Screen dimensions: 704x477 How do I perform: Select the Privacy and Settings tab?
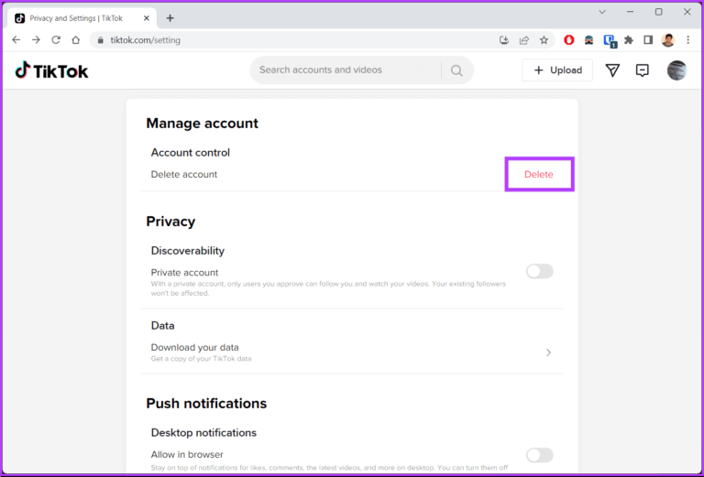click(x=82, y=18)
